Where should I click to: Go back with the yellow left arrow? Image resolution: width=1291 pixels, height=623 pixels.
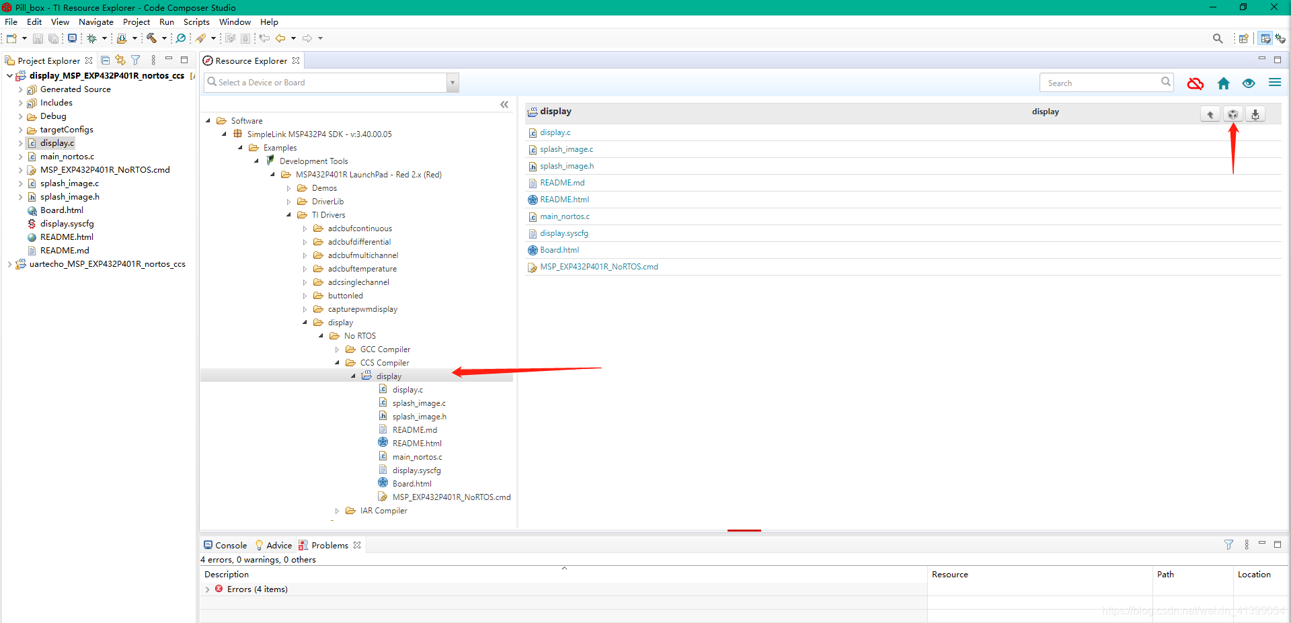280,38
